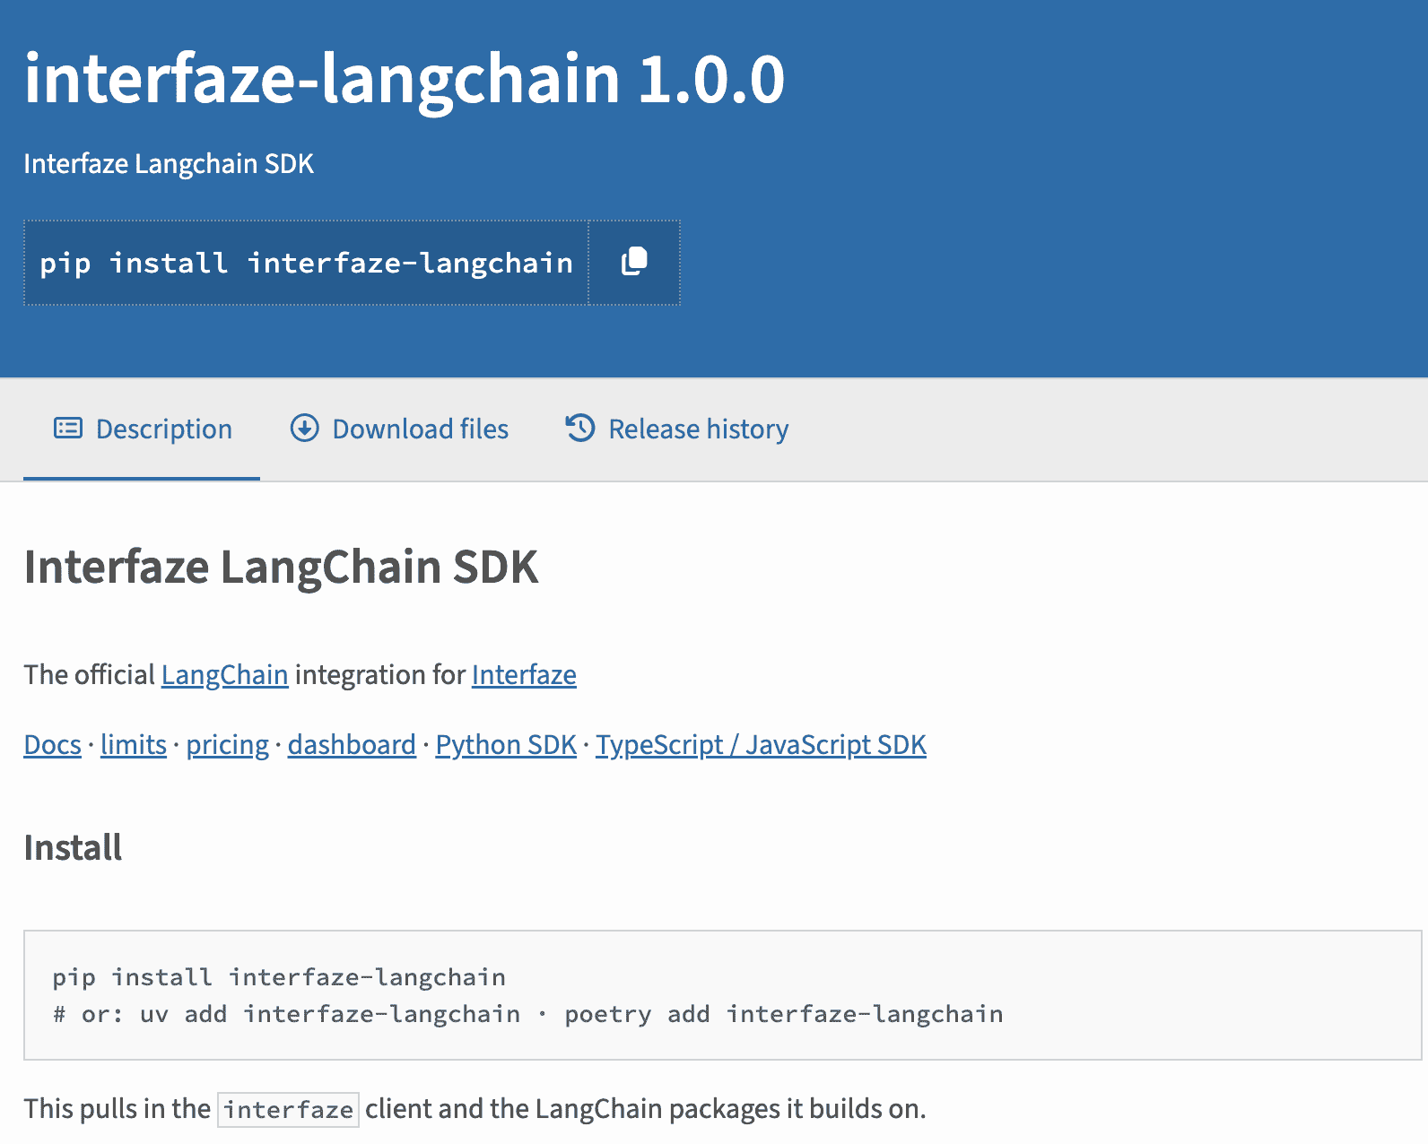Click the 'Interfaze Langchain SDK' subtitle
Screen dimensions: 1428x1144
coord(169,164)
